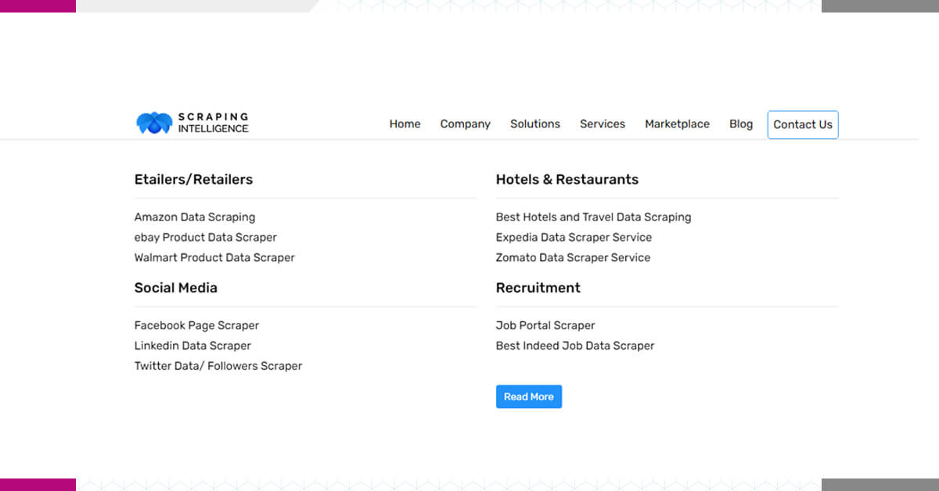Image resolution: width=939 pixels, height=491 pixels.
Task: Click the Scraping Intelligence logo icon
Action: (x=154, y=123)
